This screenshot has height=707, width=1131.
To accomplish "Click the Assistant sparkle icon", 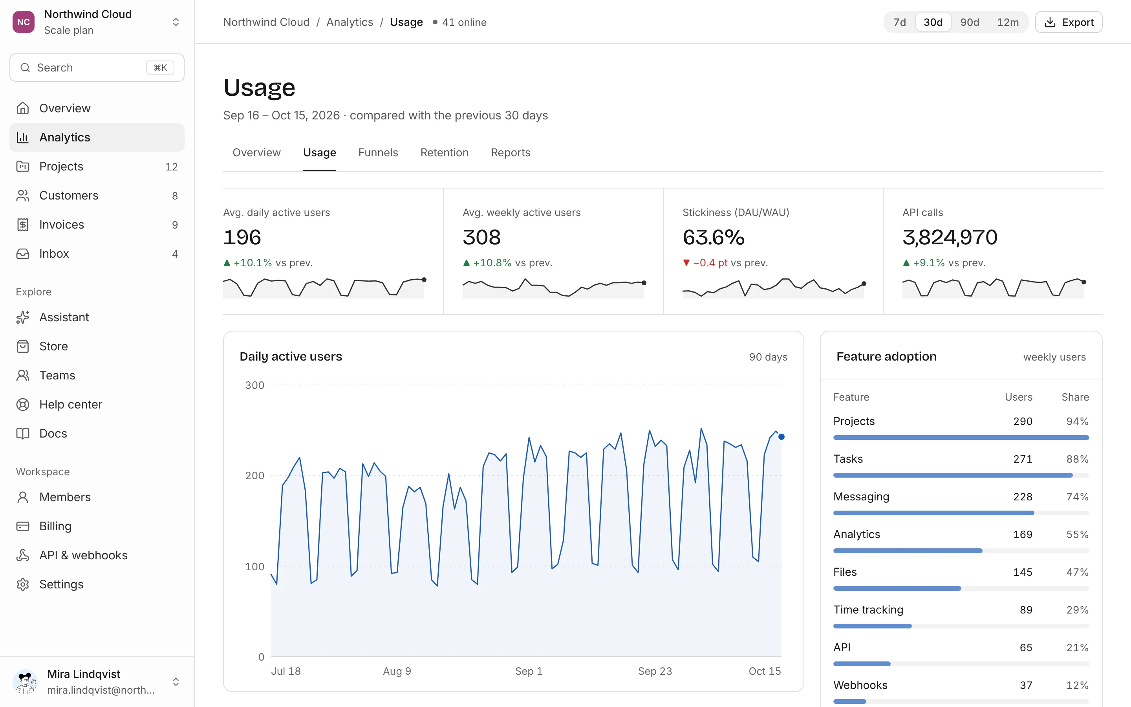I will coord(22,317).
